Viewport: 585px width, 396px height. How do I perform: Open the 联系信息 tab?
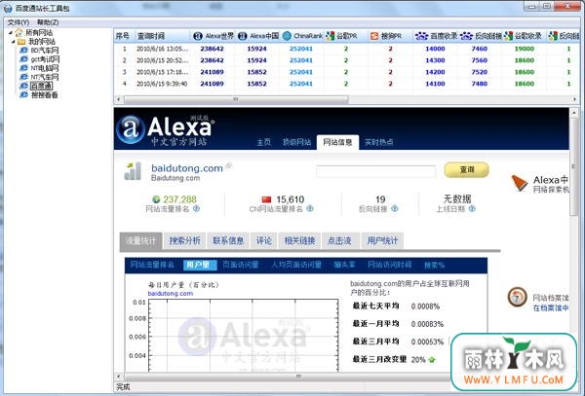(228, 240)
